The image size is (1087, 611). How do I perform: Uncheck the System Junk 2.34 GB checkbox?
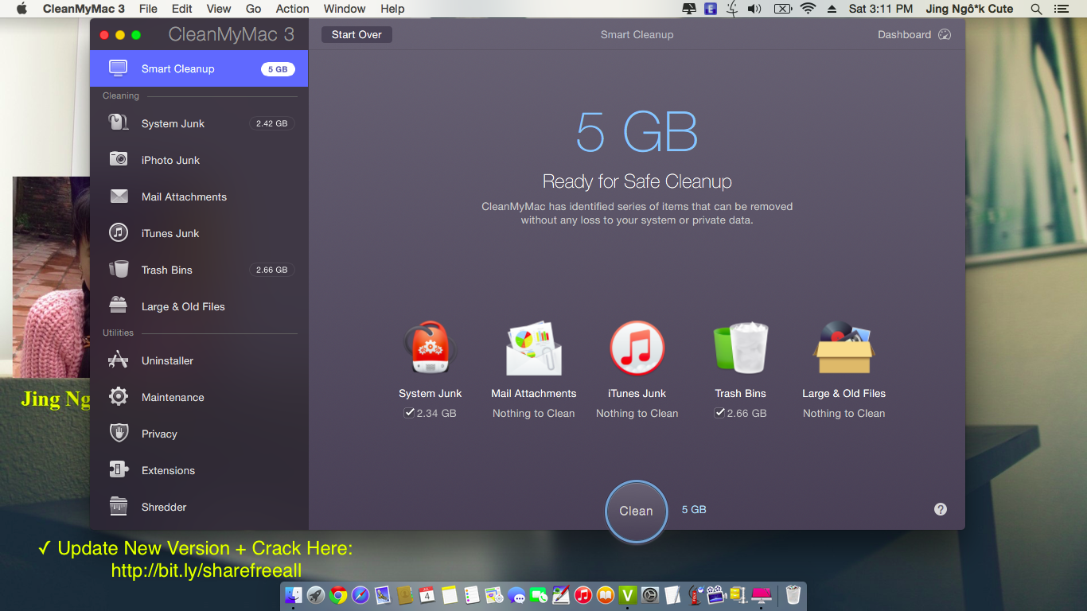click(x=409, y=413)
